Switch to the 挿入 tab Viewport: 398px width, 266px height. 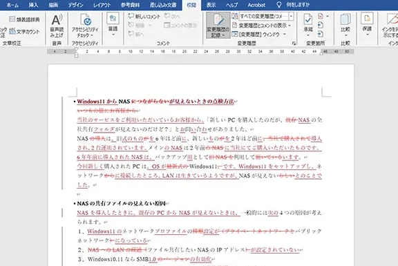33,5
